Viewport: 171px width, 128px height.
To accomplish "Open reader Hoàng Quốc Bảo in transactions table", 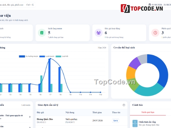I will [x=45, y=119].
